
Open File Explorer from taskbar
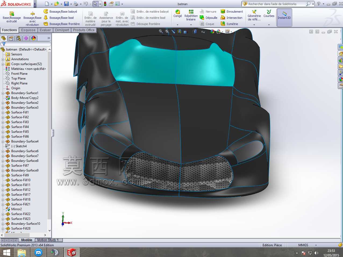22,252
